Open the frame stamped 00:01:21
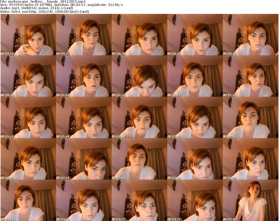This screenshot has width=279, height=221. (195, 76)
